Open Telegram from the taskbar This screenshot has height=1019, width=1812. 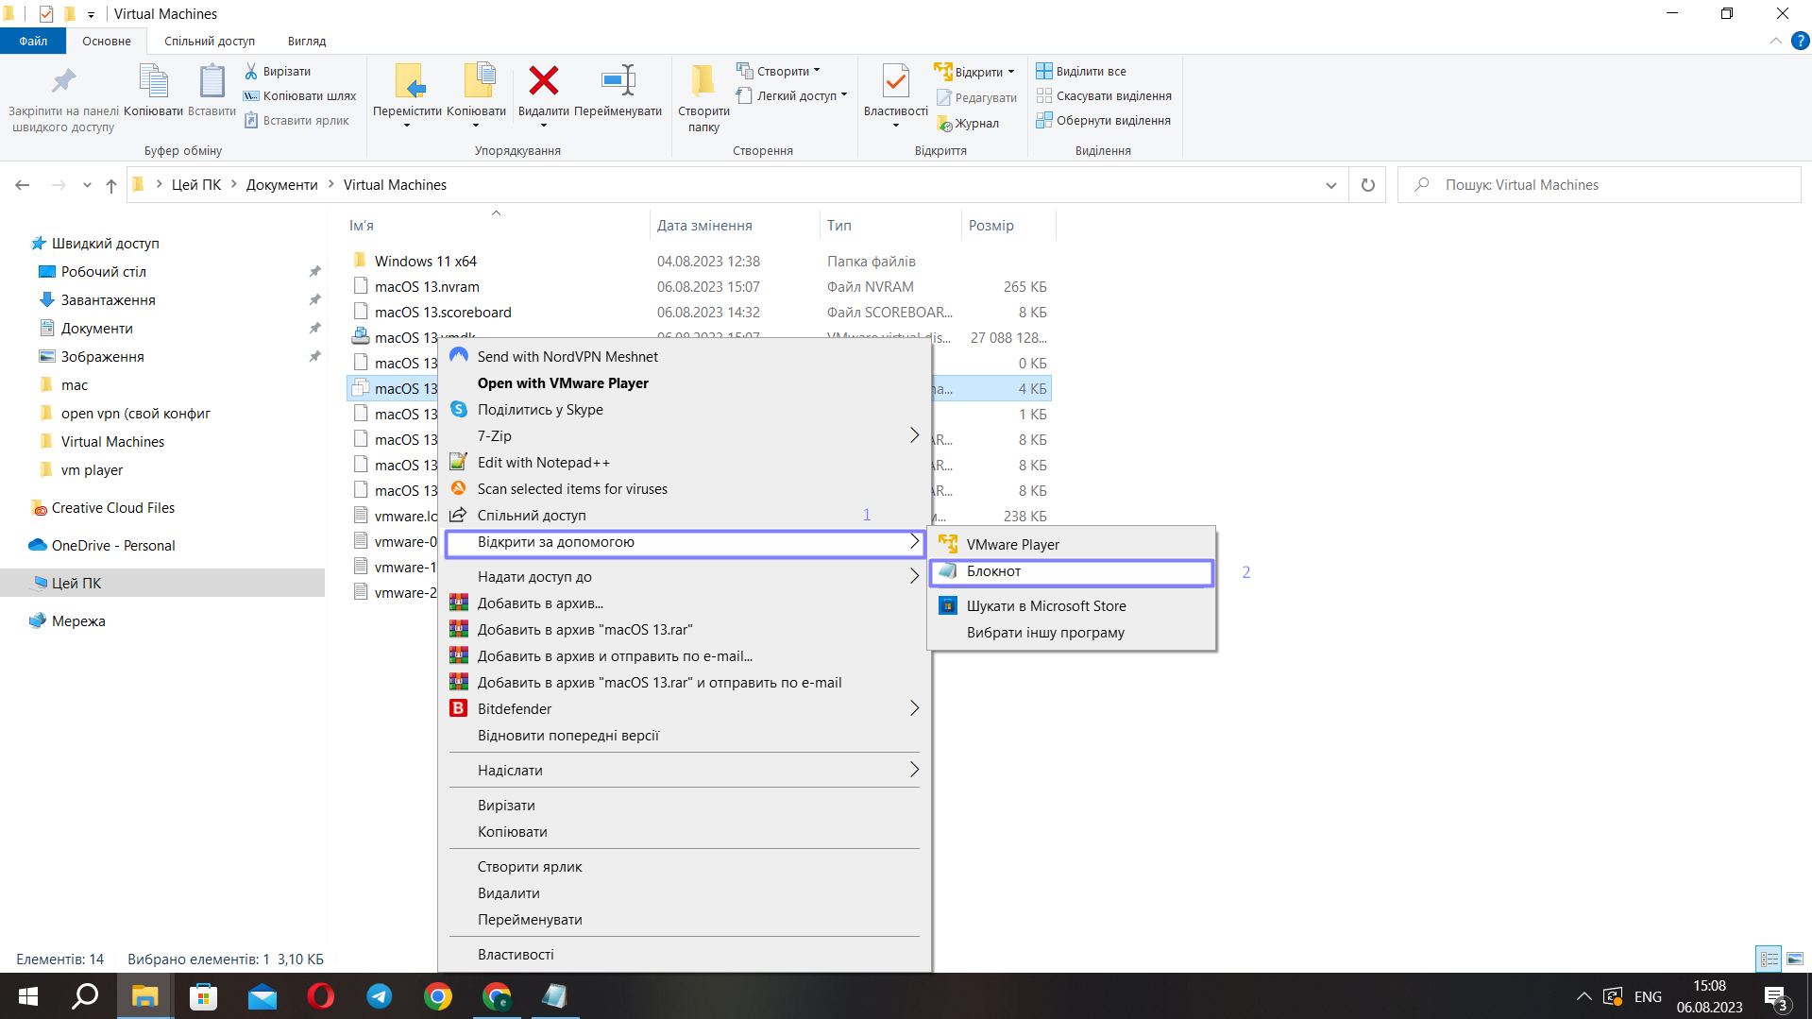point(380,996)
